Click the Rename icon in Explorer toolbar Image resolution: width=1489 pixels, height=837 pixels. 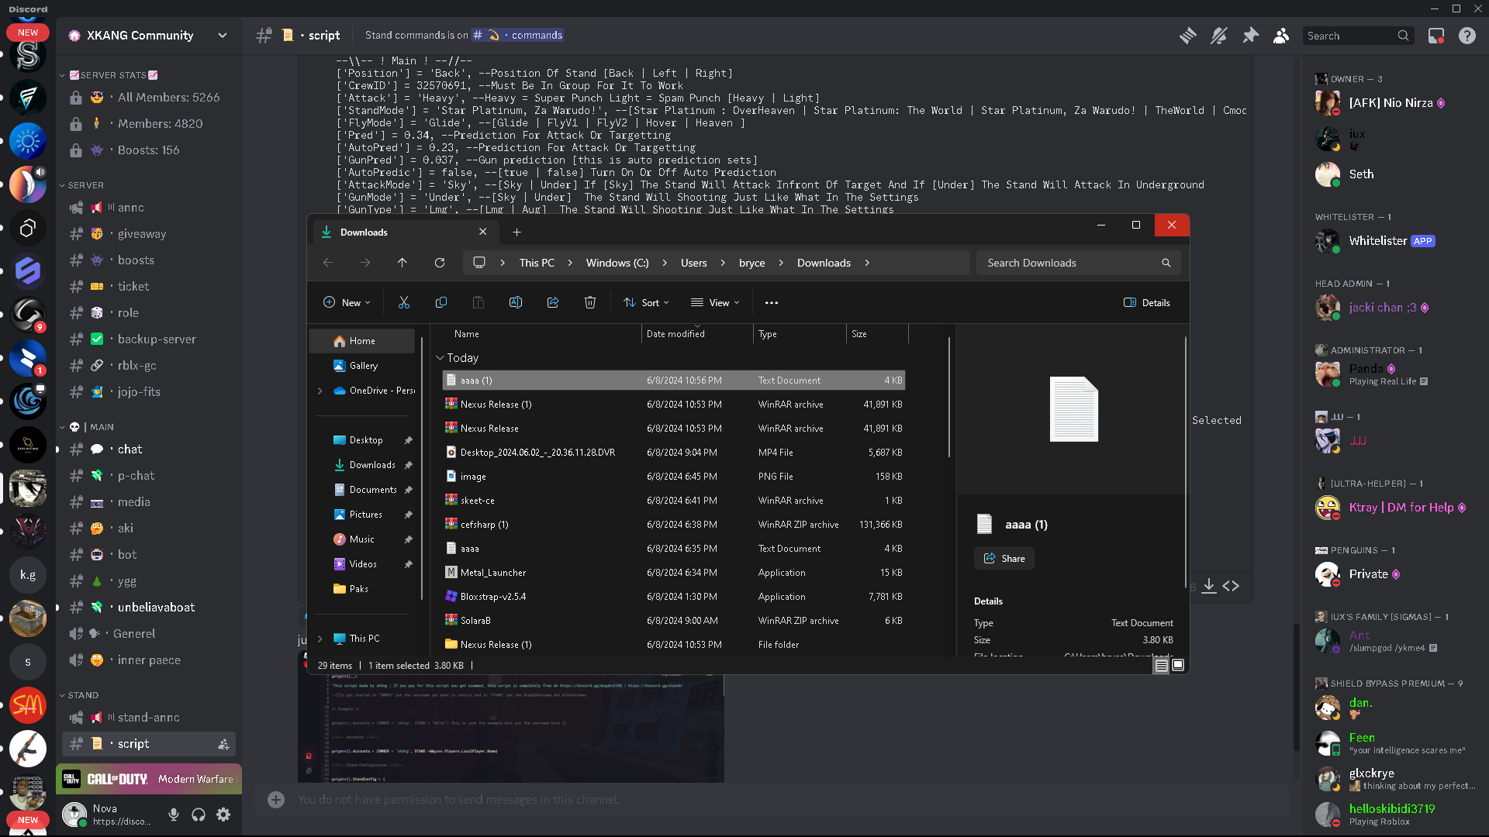515,303
